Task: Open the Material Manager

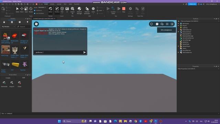Action: [x=79, y=10]
